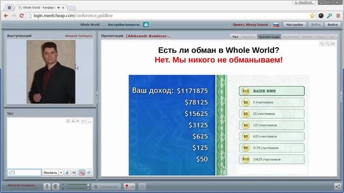The width and height of the screenshot is (344, 193).
Task: Click the greyed-out button beside volume sliders
Action: click(106, 187)
